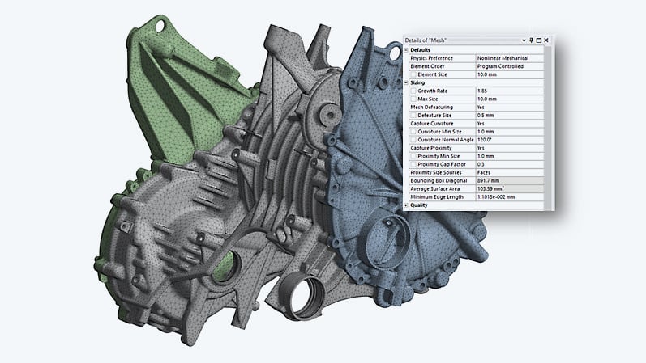Image resolution: width=646 pixels, height=363 pixels.
Task: Collapse the Sizing section
Action: pyautogui.click(x=406, y=82)
